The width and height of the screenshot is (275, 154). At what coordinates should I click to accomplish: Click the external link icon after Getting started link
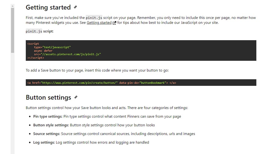(x=114, y=23)
